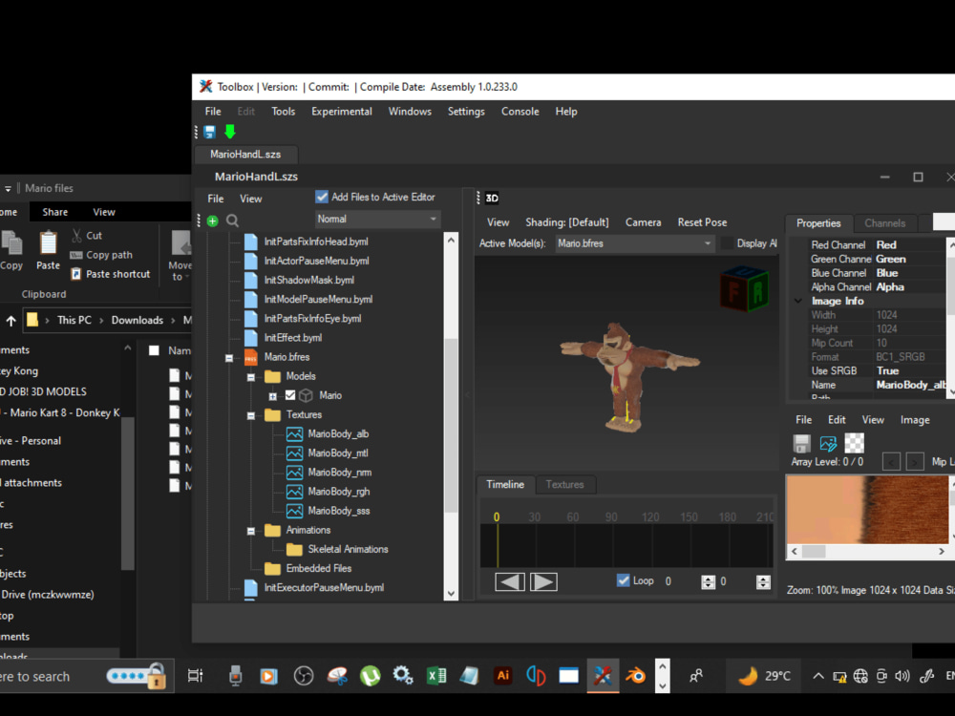Click the green add file plus icon
This screenshot has height=716, width=955.
click(x=213, y=221)
